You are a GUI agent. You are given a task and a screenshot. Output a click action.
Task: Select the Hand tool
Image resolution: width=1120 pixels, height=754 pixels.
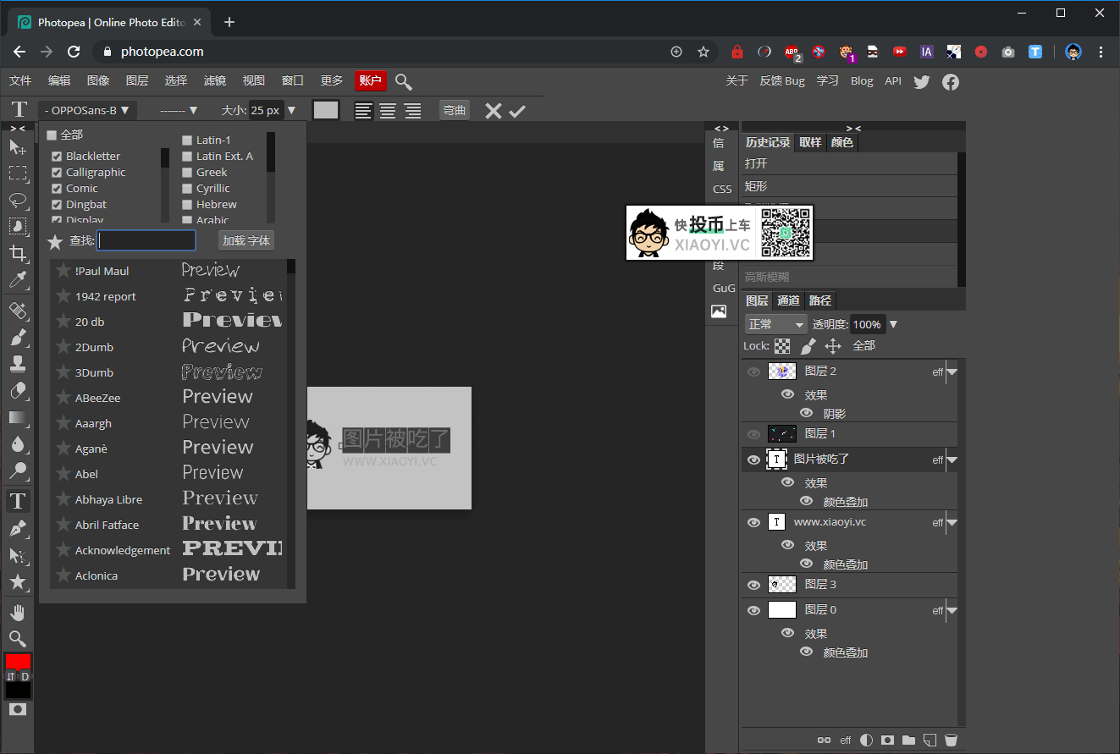[x=17, y=612]
